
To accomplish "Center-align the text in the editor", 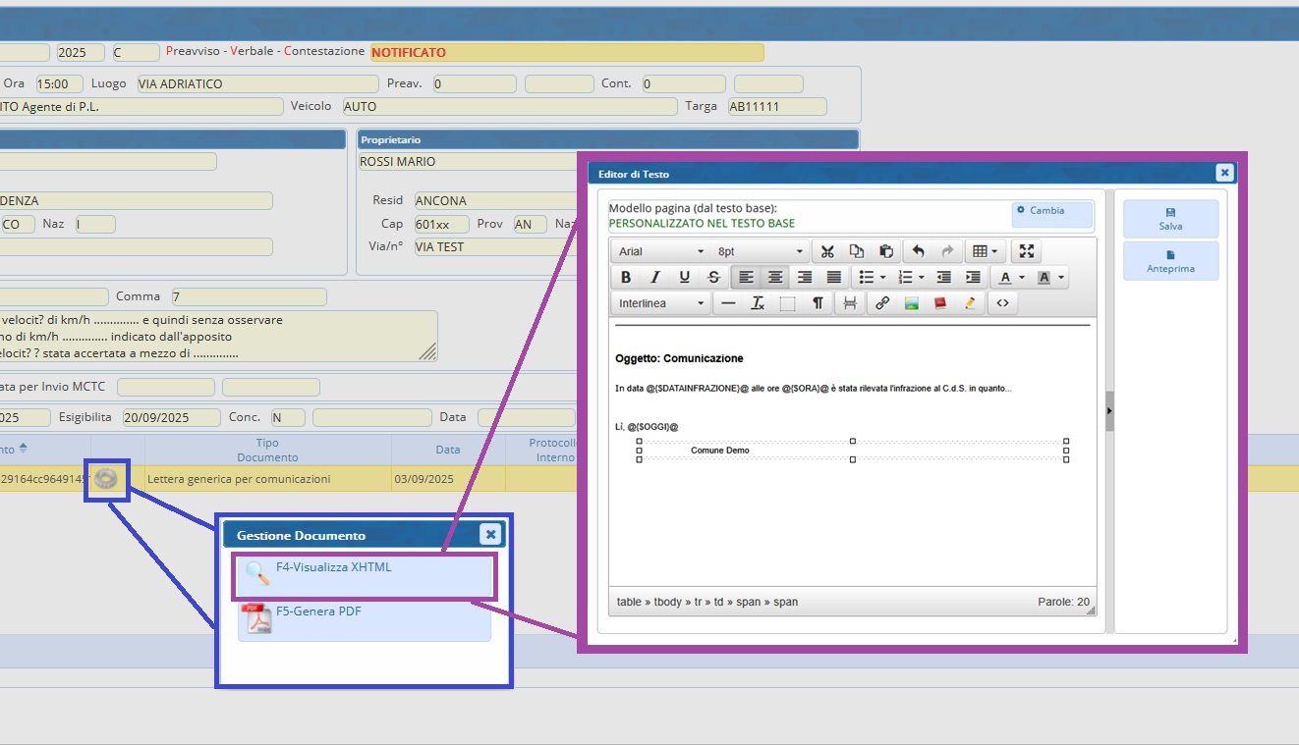I will [775, 278].
